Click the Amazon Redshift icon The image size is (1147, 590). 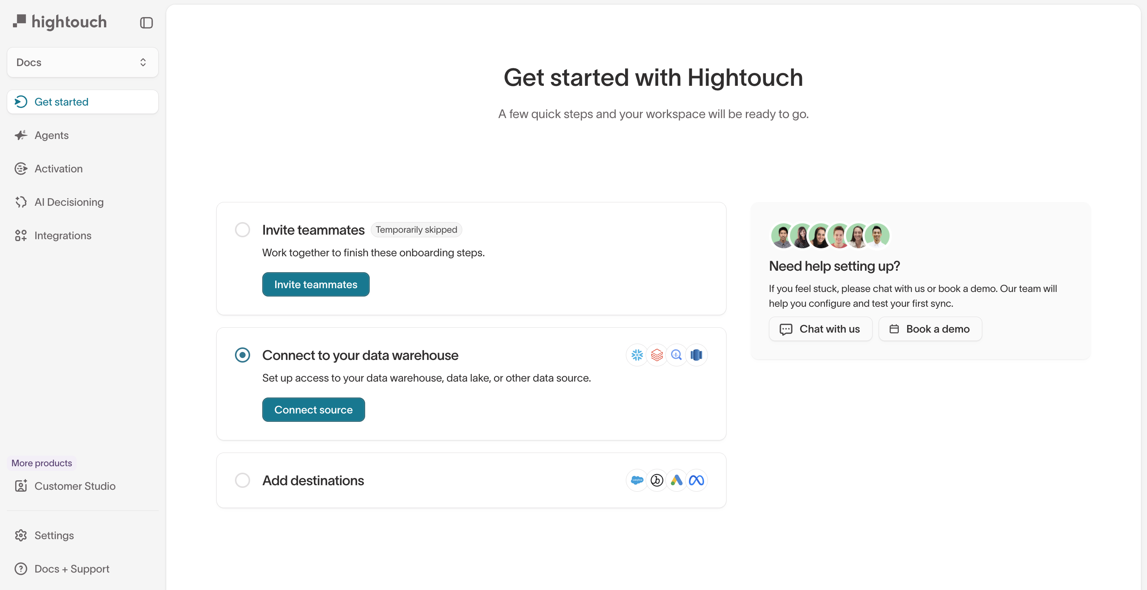point(697,355)
